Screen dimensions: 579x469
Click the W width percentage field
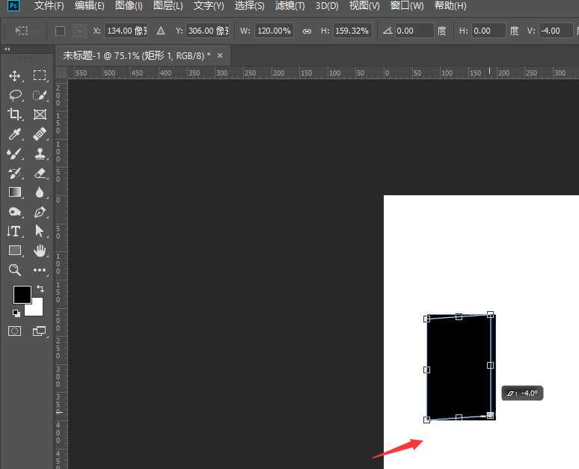(x=274, y=31)
